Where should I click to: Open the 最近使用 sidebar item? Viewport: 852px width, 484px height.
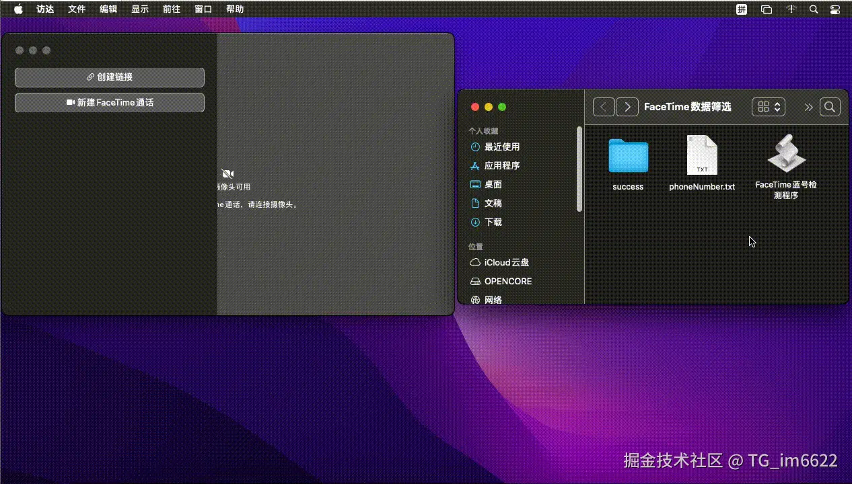point(502,147)
